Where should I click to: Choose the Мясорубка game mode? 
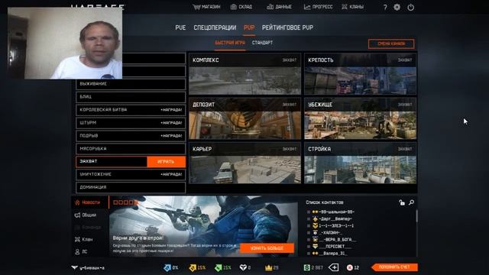(131, 149)
